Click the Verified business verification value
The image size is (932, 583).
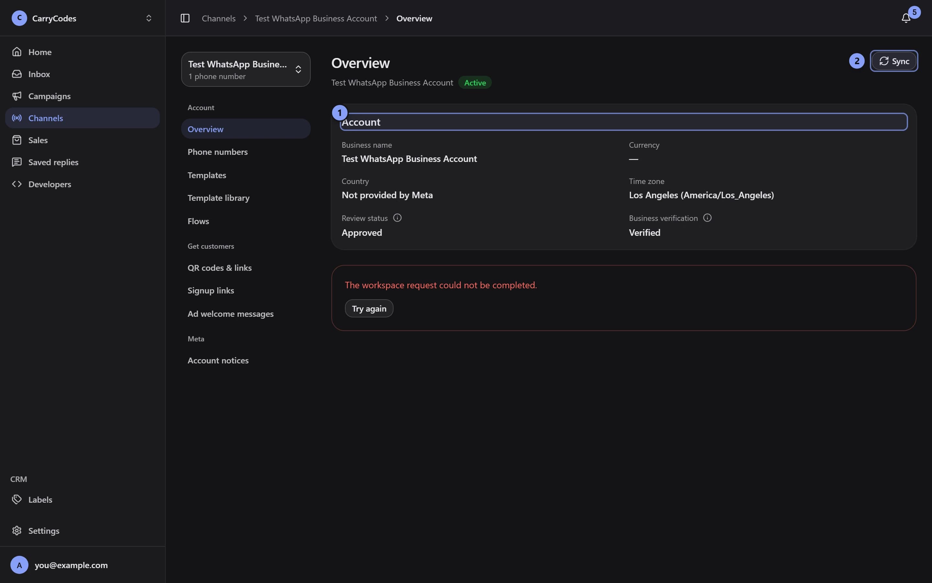(644, 233)
